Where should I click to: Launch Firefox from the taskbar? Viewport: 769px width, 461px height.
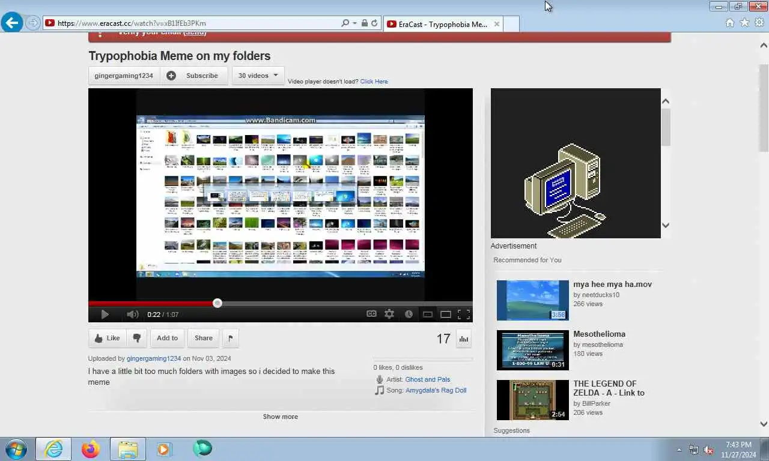(x=91, y=449)
